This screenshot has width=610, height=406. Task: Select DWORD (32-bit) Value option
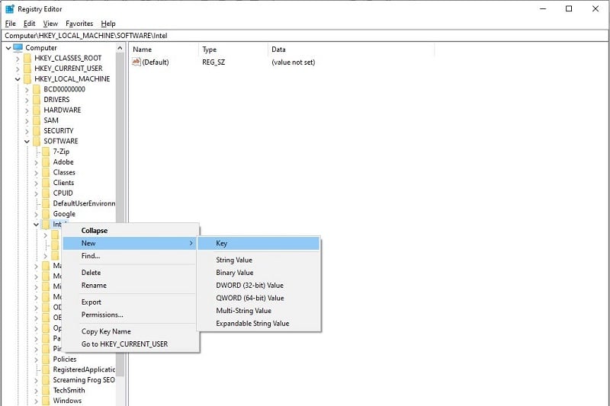click(250, 285)
